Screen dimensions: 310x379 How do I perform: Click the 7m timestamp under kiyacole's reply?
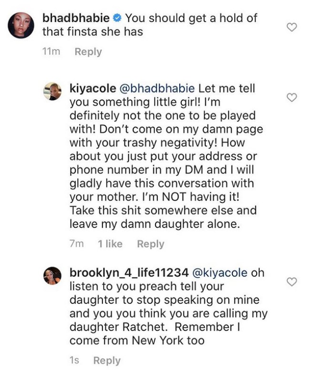(76, 244)
